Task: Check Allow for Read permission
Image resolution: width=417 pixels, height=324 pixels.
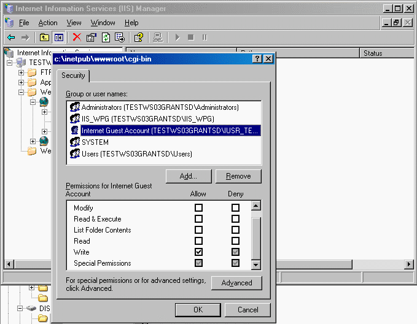Action: tap(198, 241)
